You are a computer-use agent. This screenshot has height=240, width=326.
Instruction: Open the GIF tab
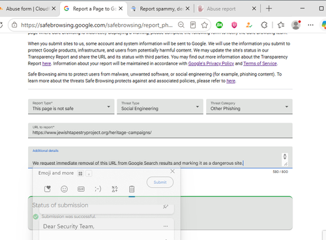pyautogui.click(x=81, y=189)
